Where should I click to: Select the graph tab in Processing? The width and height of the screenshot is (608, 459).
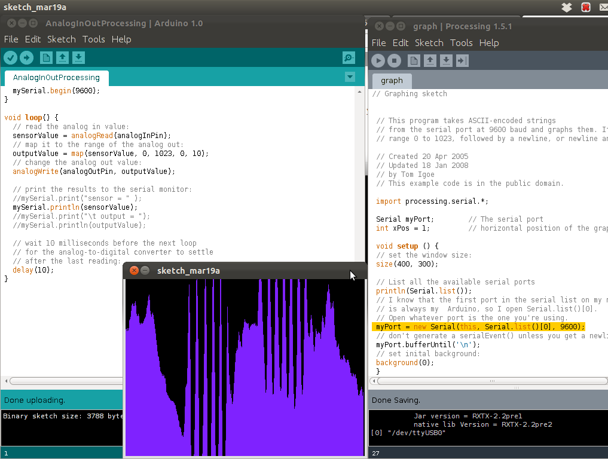[x=392, y=81]
